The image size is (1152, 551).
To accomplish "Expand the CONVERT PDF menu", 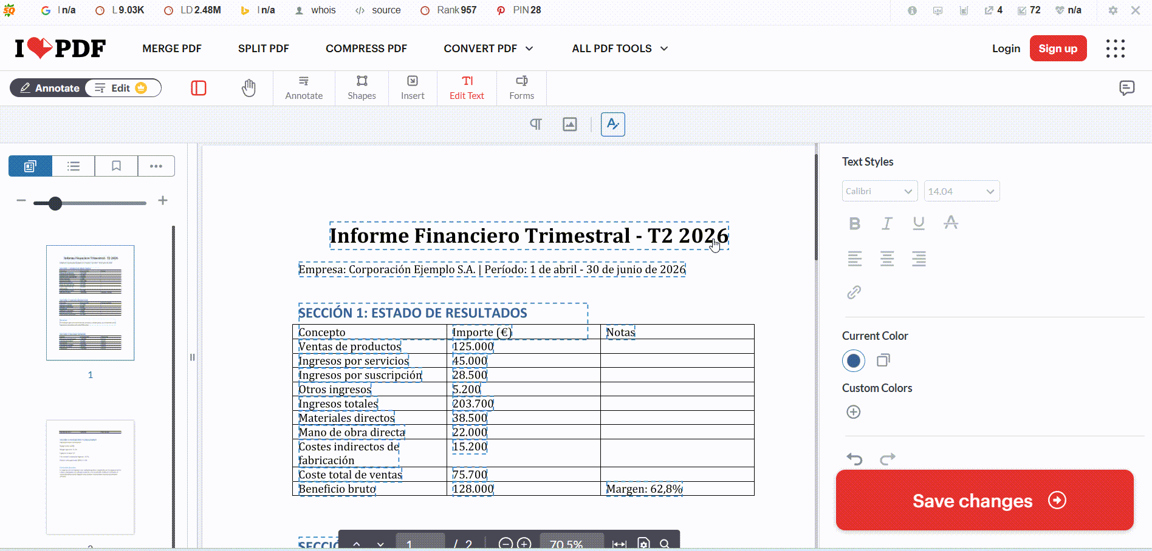I will [x=489, y=49].
